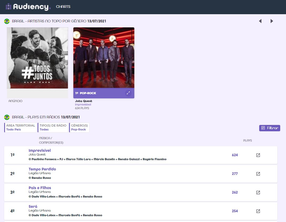Image resolution: width=286 pixels, height=222 pixels.
Task: Click the 4º rank number
Action: (12, 211)
